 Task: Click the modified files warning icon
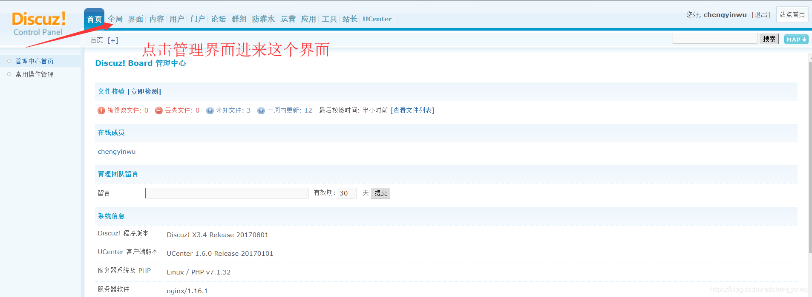coord(101,110)
